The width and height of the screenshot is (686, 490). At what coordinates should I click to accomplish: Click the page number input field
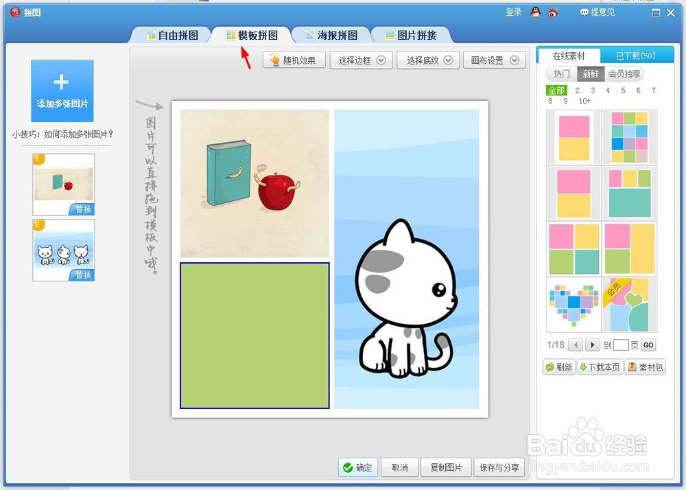click(621, 345)
